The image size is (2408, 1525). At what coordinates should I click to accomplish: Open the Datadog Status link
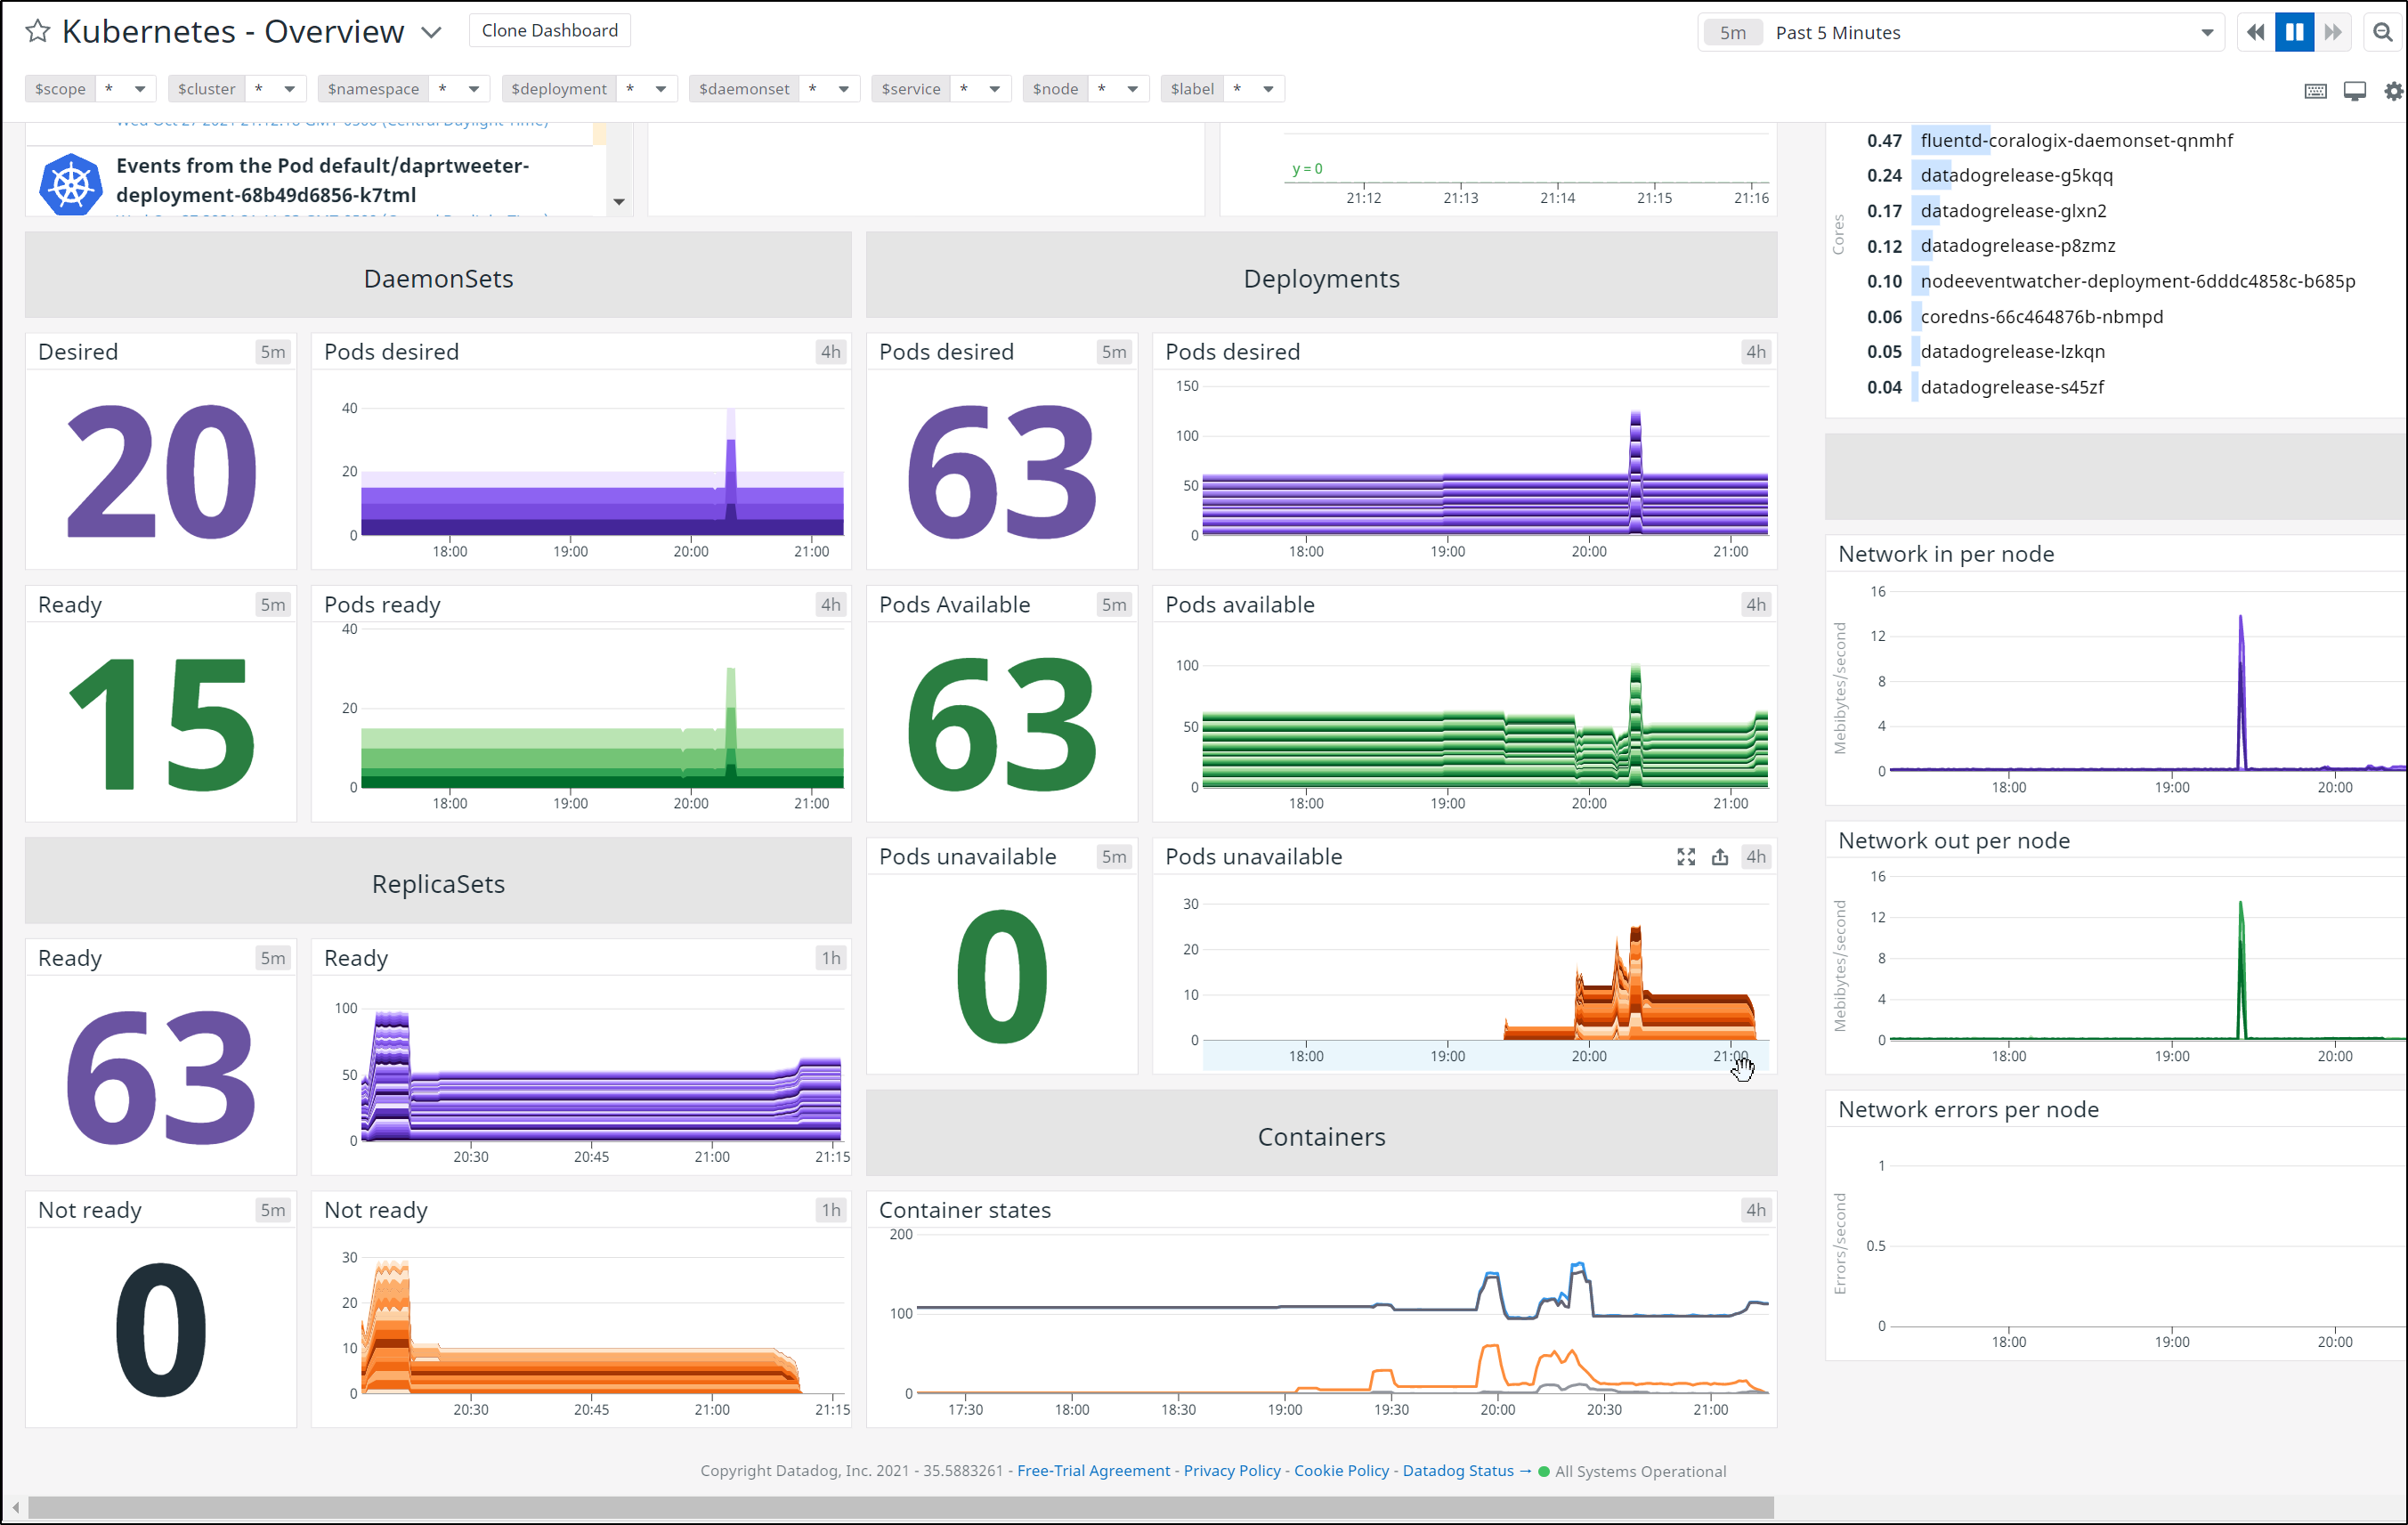(1466, 1470)
